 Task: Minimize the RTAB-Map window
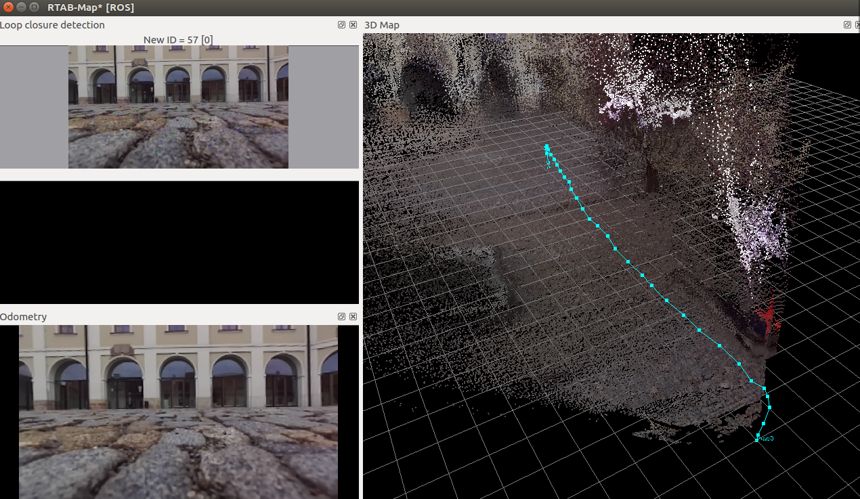[21, 7]
